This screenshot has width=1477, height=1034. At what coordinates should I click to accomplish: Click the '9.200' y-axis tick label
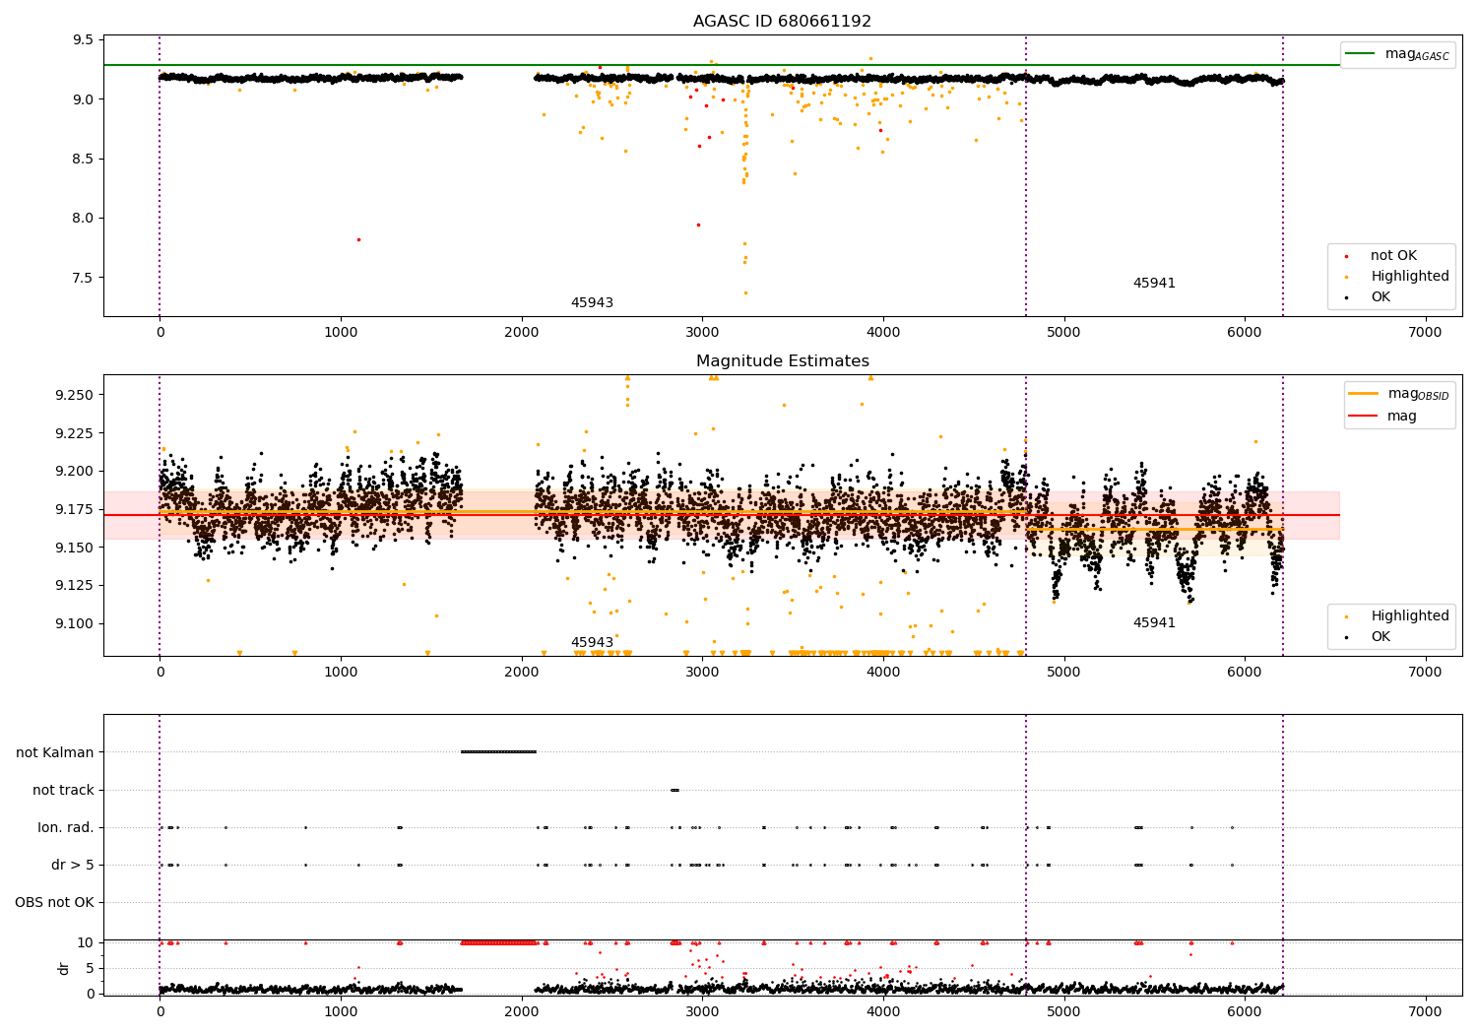pyautogui.click(x=76, y=471)
